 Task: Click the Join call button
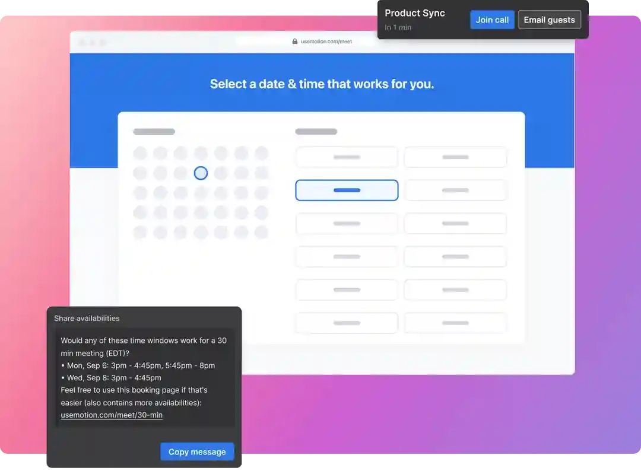[492, 20]
